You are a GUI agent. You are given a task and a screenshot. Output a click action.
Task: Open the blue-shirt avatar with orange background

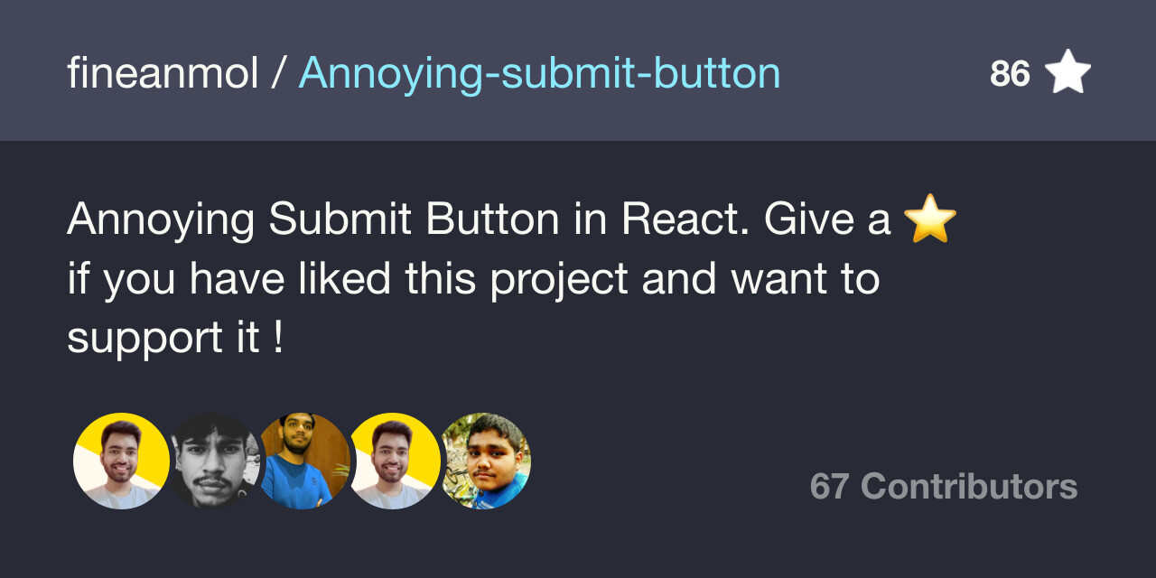pos(305,461)
